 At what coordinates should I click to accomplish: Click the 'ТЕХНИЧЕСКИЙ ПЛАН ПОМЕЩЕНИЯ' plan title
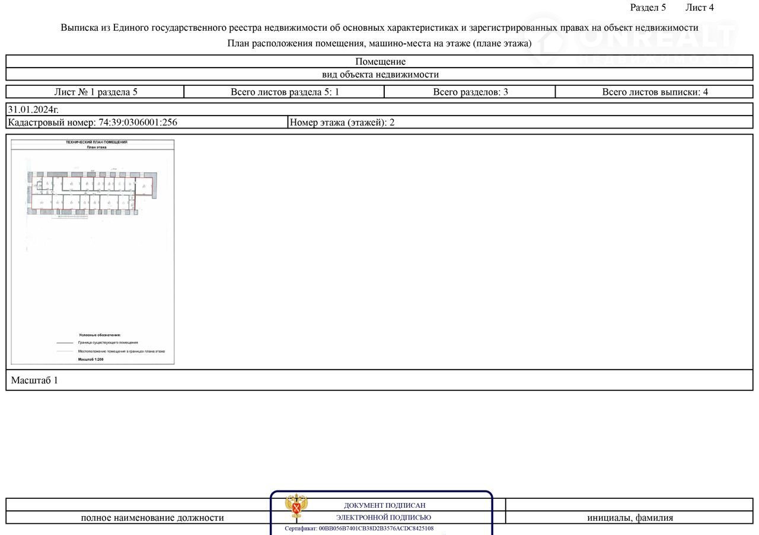[96, 142]
